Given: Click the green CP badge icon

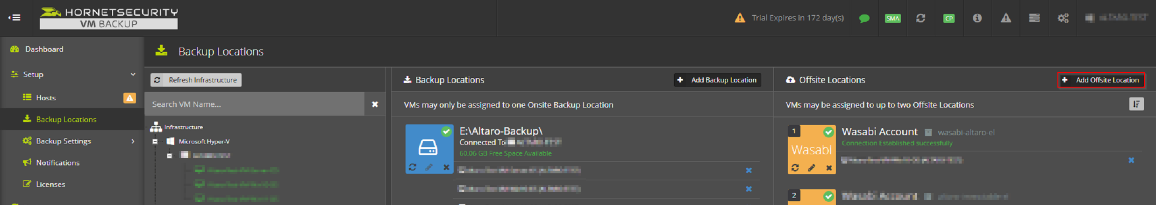Looking at the screenshot, I should [x=949, y=19].
